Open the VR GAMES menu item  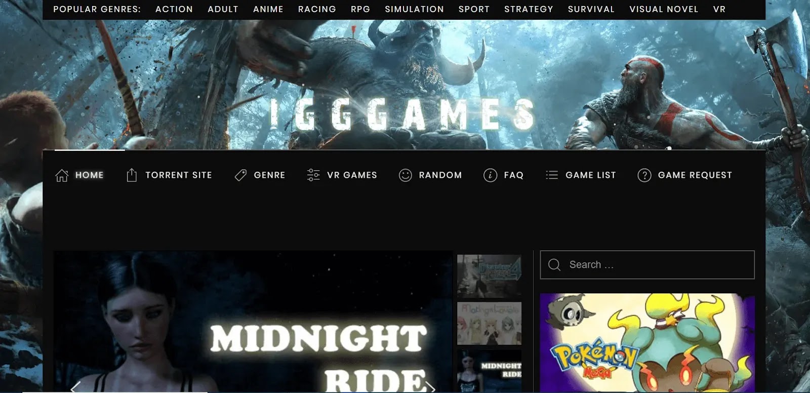[x=352, y=175]
